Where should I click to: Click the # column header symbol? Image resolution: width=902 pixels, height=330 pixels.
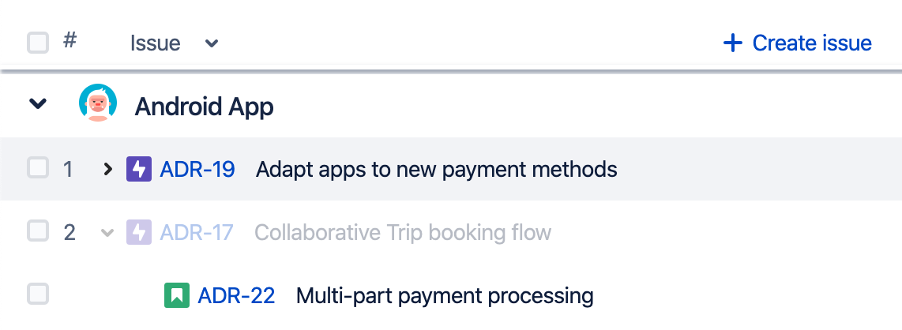pyautogui.click(x=70, y=40)
